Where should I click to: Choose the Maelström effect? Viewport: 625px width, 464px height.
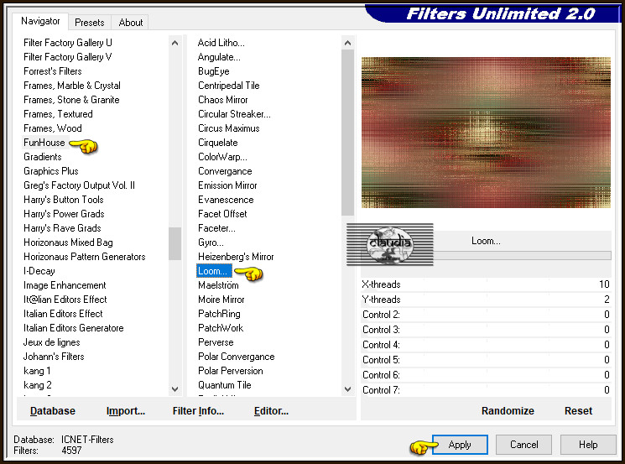[x=218, y=285]
